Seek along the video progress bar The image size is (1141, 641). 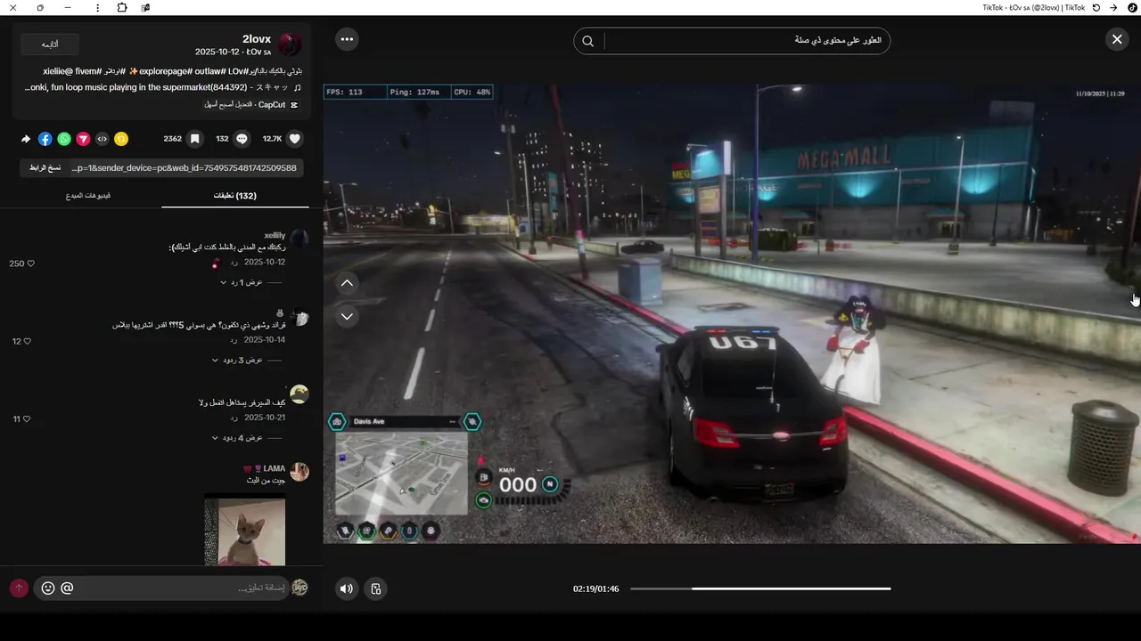[x=760, y=588]
